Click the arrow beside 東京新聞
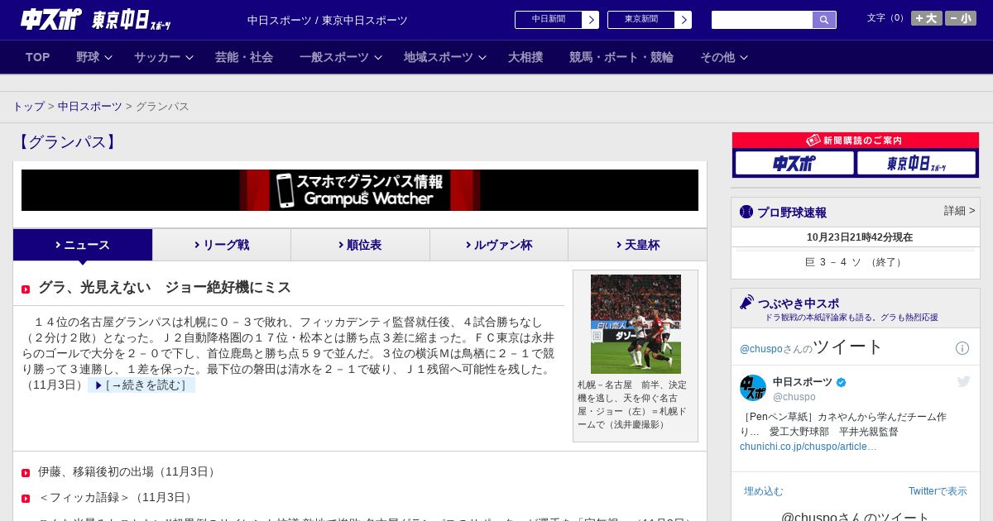Image resolution: width=993 pixels, height=521 pixels. (x=684, y=20)
